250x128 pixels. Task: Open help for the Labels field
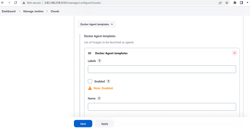(99, 61)
